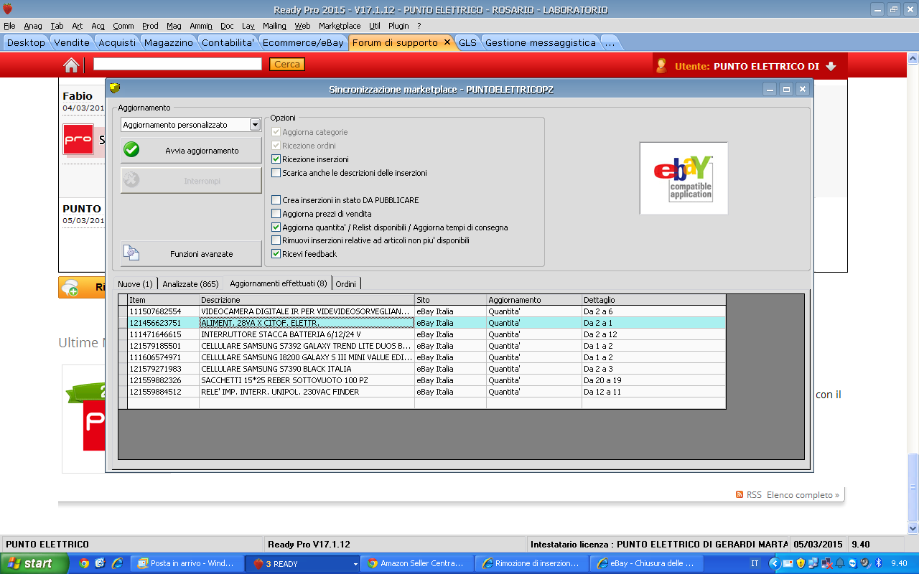
Task: Click the eBay compatible application logo
Action: tap(684, 178)
